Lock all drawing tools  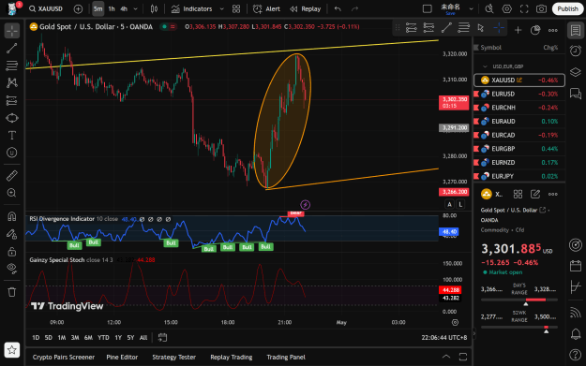(12, 252)
